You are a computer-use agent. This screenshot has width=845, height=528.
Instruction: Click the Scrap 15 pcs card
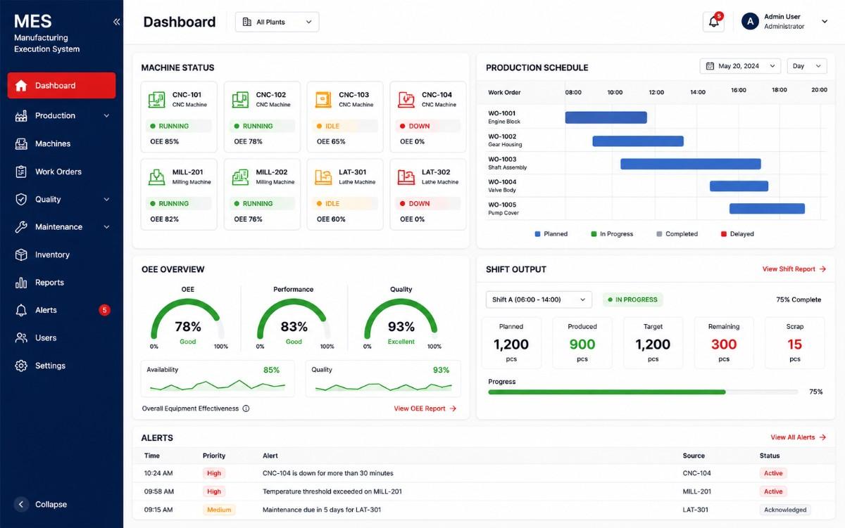click(794, 343)
